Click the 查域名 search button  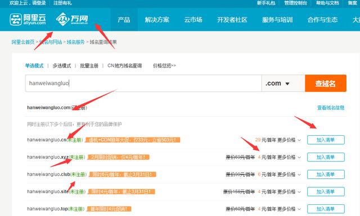(x=326, y=83)
